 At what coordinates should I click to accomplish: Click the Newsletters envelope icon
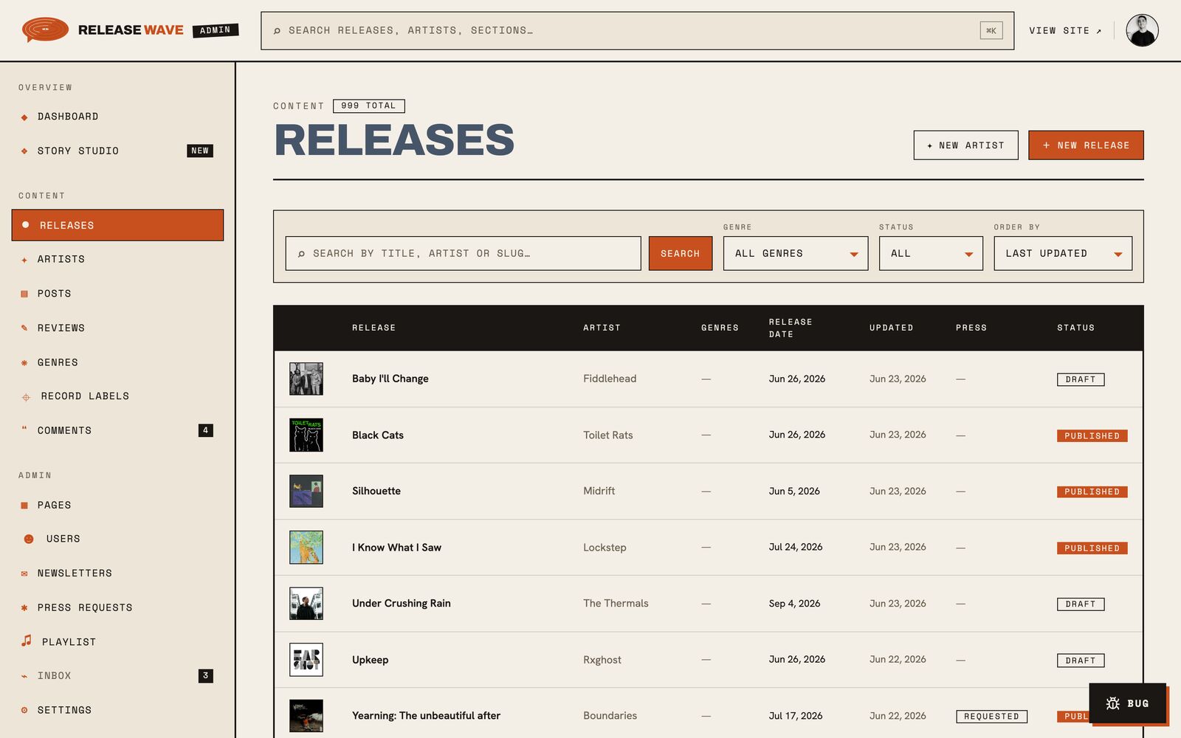[x=24, y=573]
